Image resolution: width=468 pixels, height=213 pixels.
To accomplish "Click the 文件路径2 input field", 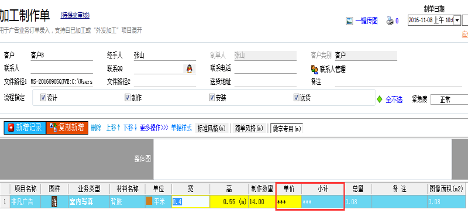I will [165, 82].
